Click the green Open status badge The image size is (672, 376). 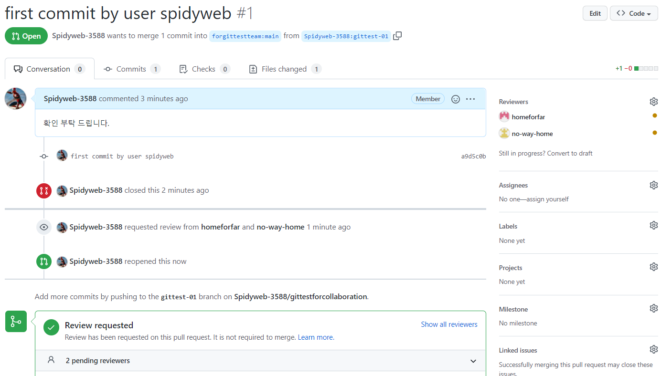point(26,36)
